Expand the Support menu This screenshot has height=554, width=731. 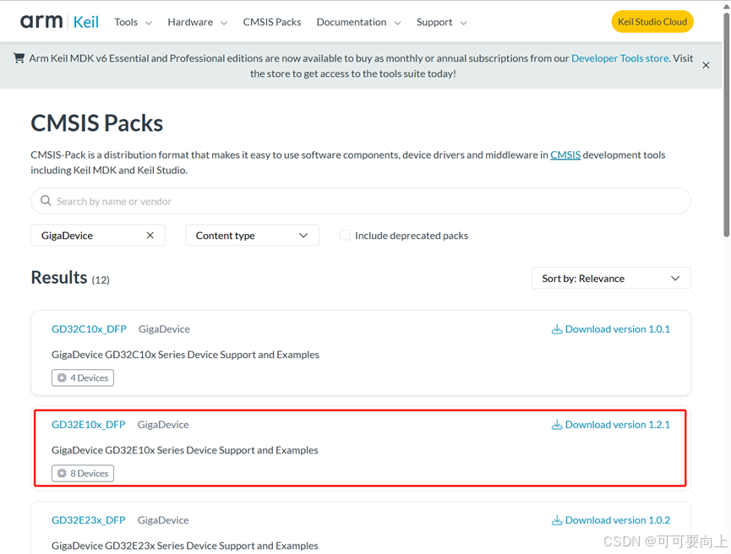[441, 22]
